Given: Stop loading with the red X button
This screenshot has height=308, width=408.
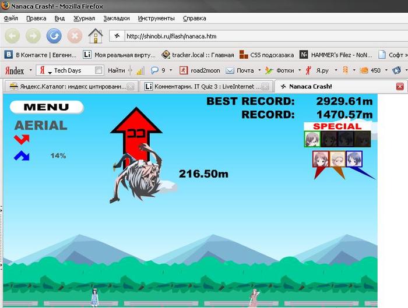Looking at the screenshot, I should pyautogui.click(x=75, y=36).
